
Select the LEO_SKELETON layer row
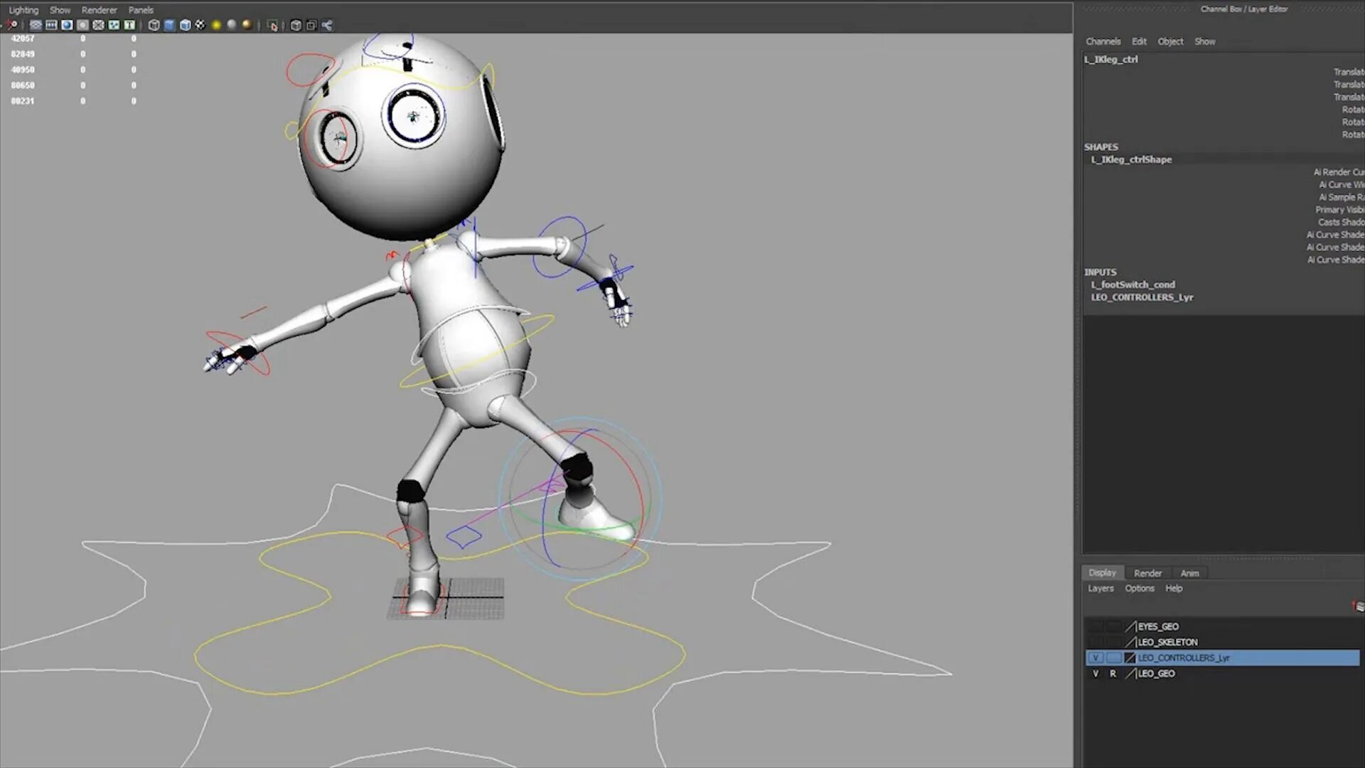(x=1167, y=642)
